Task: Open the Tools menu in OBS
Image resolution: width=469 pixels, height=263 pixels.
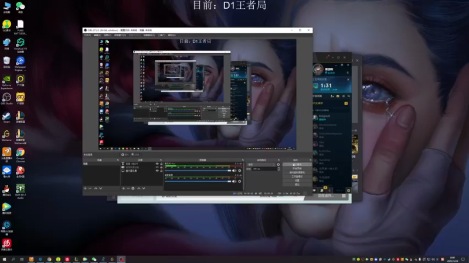Action: (x=162, y=35)
